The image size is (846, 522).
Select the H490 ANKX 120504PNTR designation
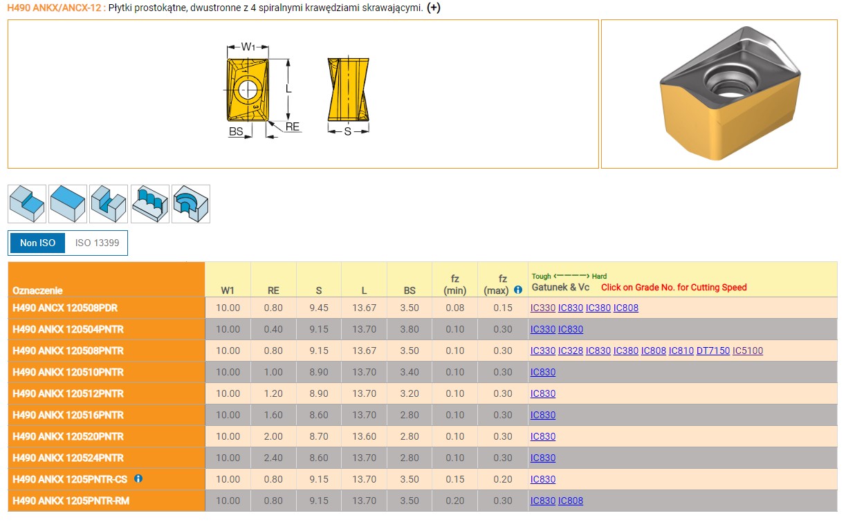[x=68, y=329]
